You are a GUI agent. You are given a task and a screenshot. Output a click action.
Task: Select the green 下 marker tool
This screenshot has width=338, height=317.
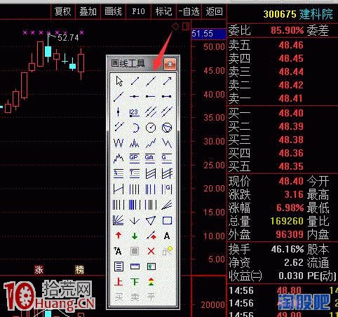click(x=135, y=282)
